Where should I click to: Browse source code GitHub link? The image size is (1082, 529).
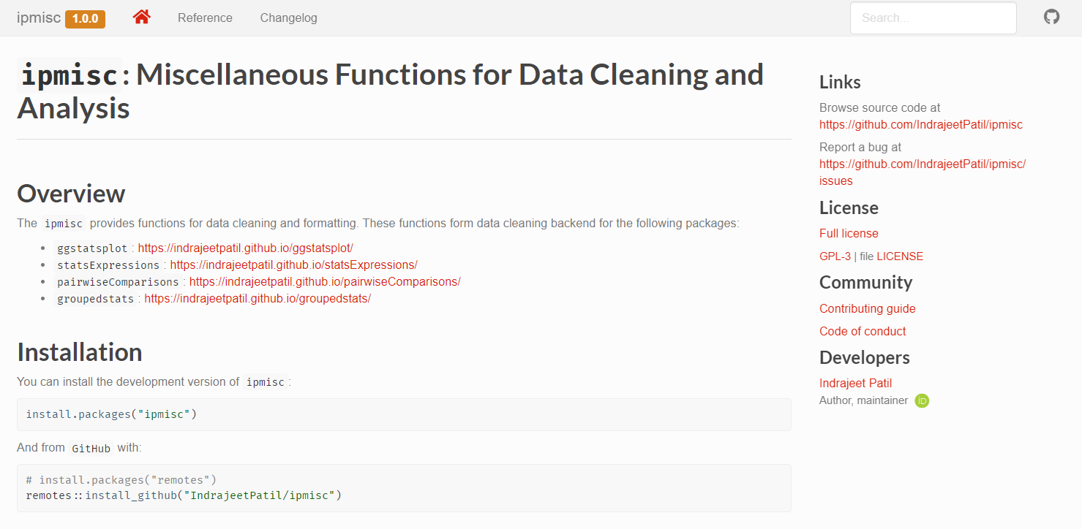click(x=920, y=125)
